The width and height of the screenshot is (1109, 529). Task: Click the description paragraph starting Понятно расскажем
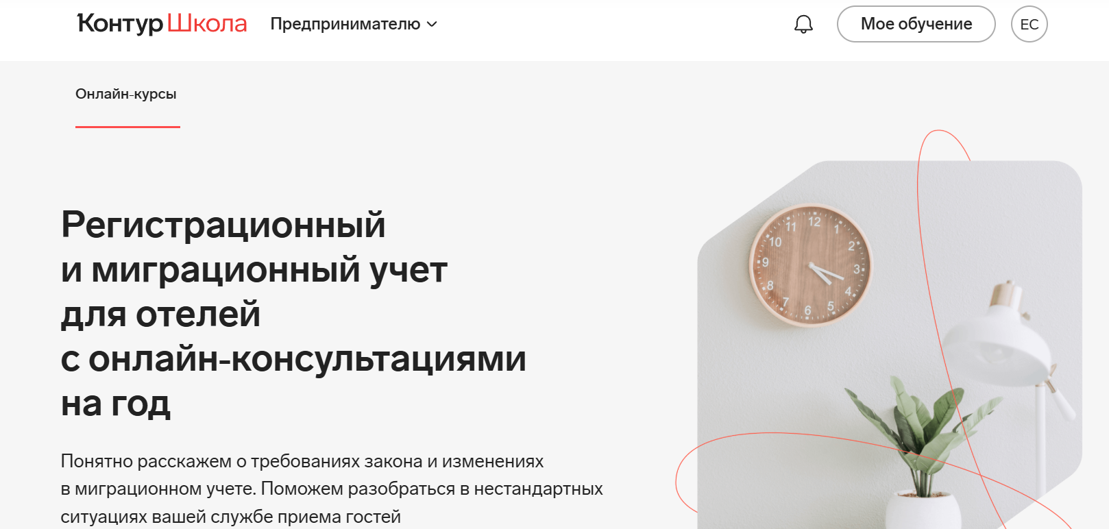pyautogui.click(x=332, y=489)
